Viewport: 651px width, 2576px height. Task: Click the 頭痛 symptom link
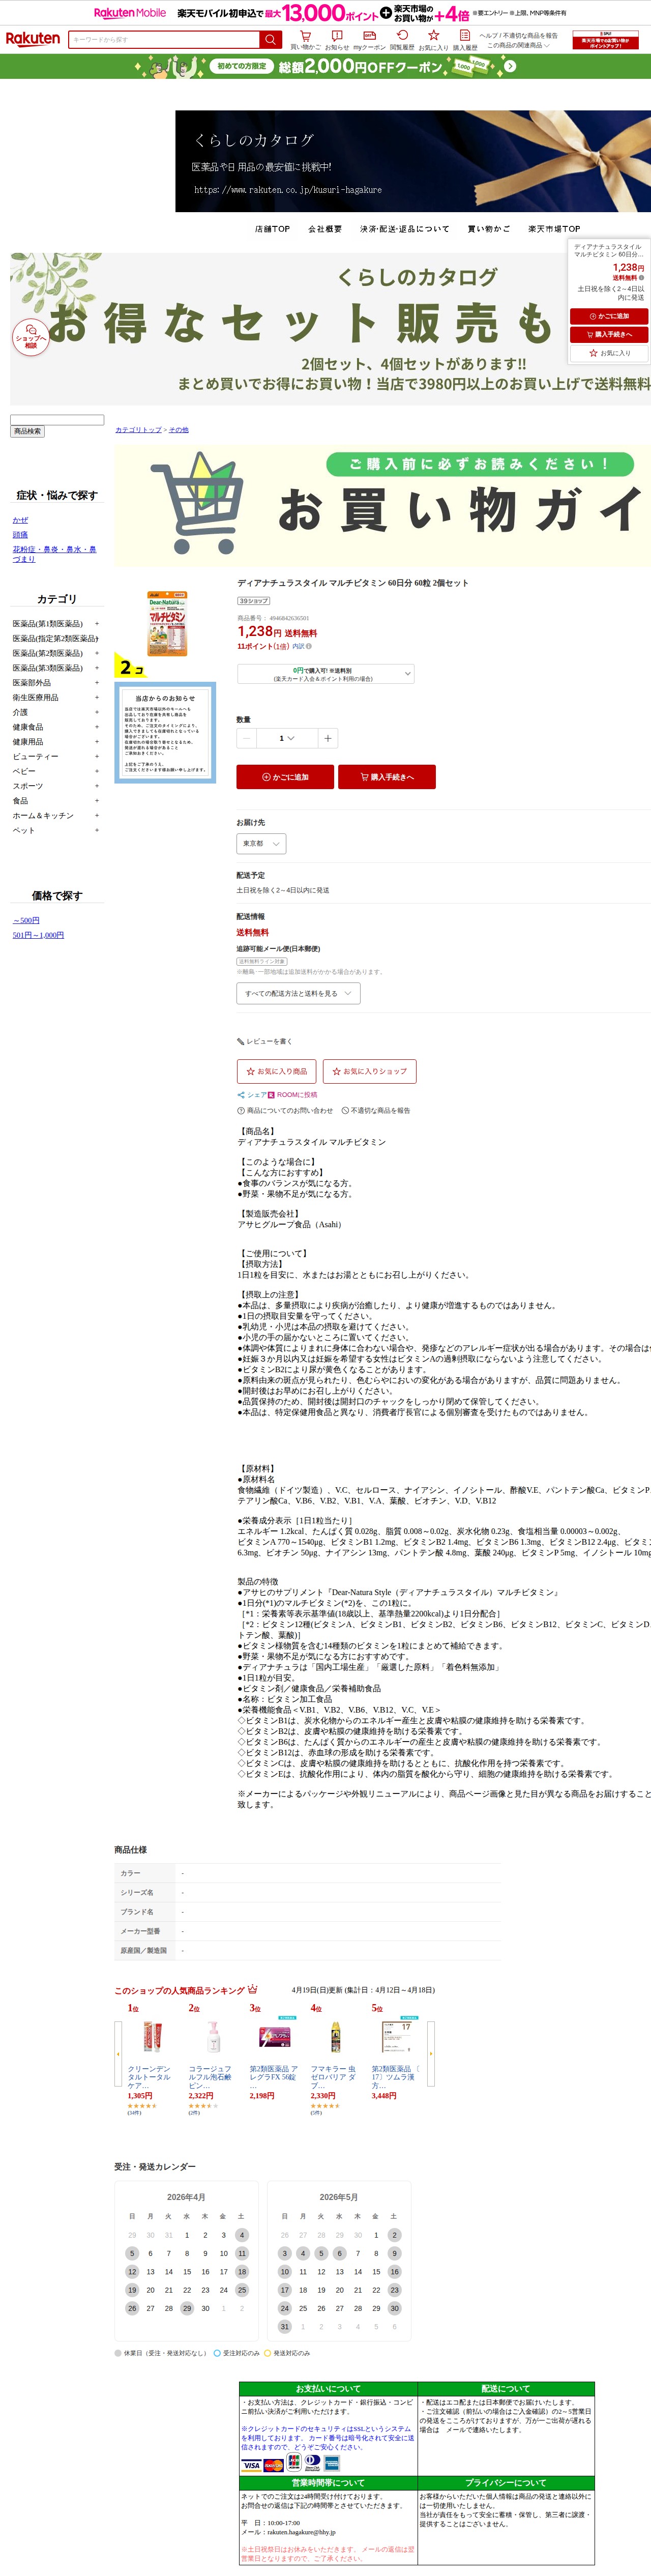point(20,535)
